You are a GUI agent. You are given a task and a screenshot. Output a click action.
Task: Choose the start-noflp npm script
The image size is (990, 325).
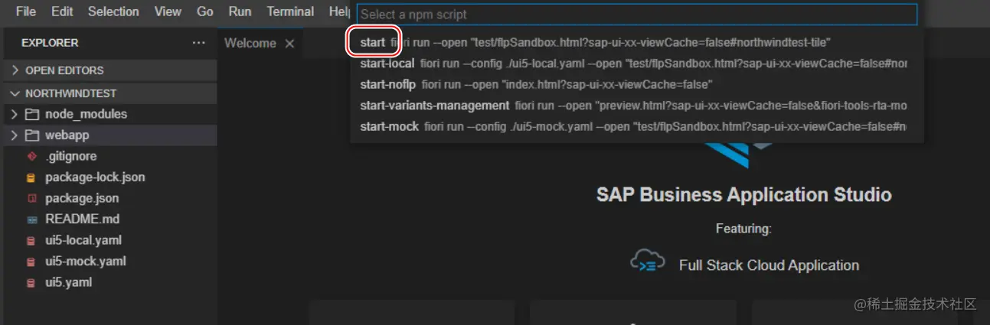[636, 84]
